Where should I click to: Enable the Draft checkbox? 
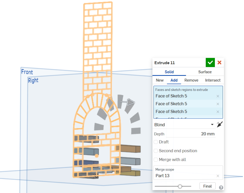156,142
